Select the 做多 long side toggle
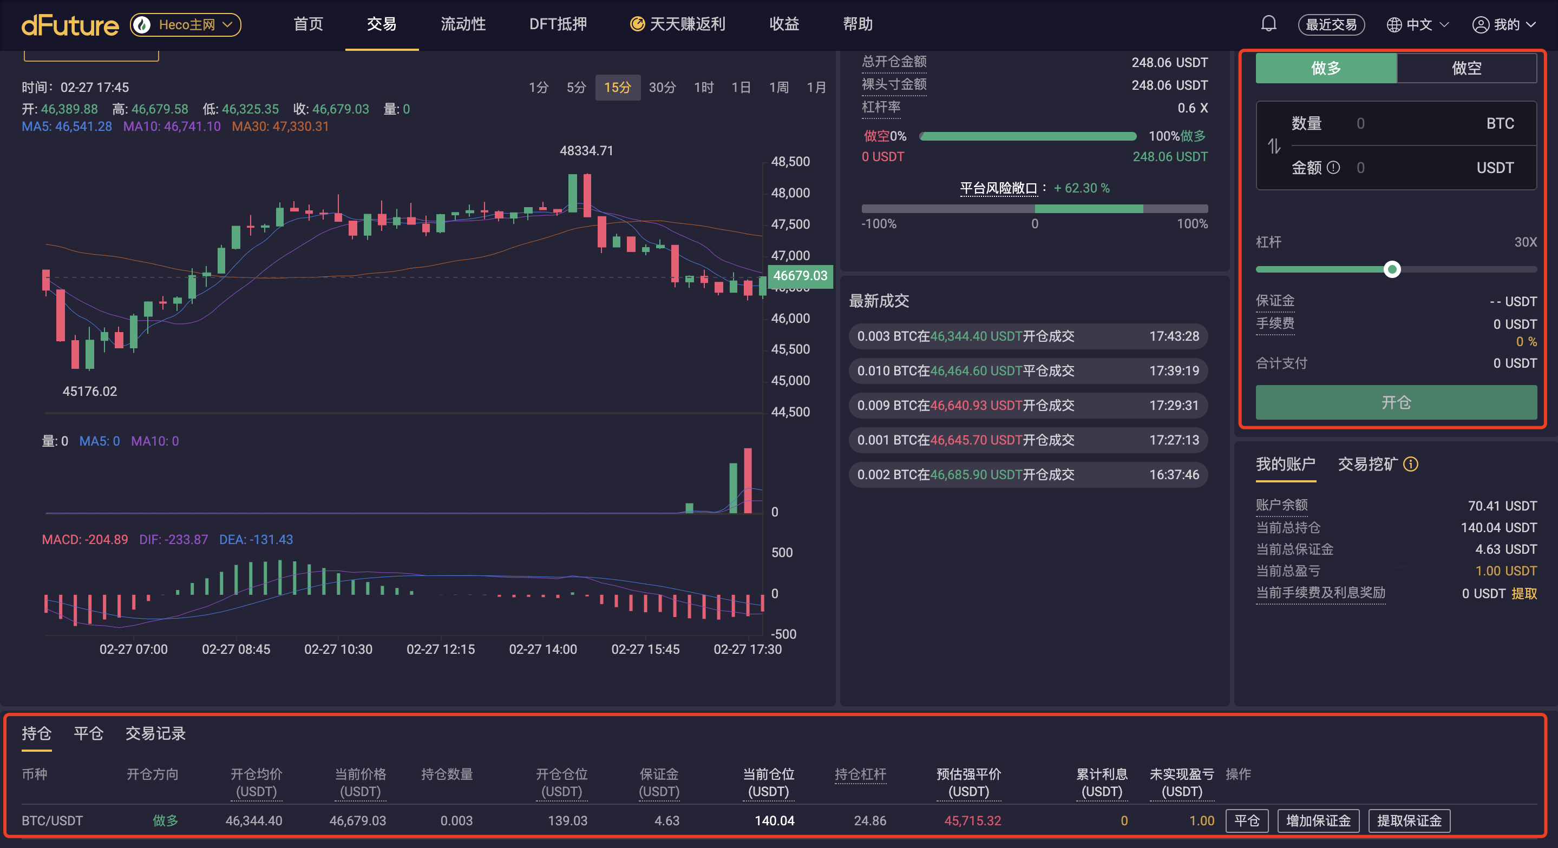Image resolution: width=1558 pixels, height=848 pixels. click(1326, 68)
